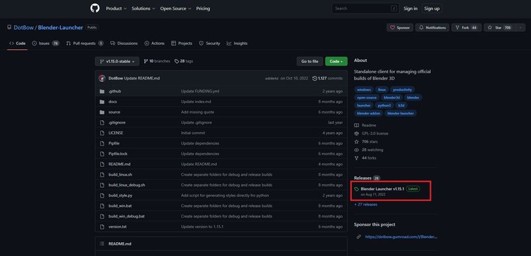
Task: Open Blender Launcher v1.15.1 release
Action: point(382,189)
